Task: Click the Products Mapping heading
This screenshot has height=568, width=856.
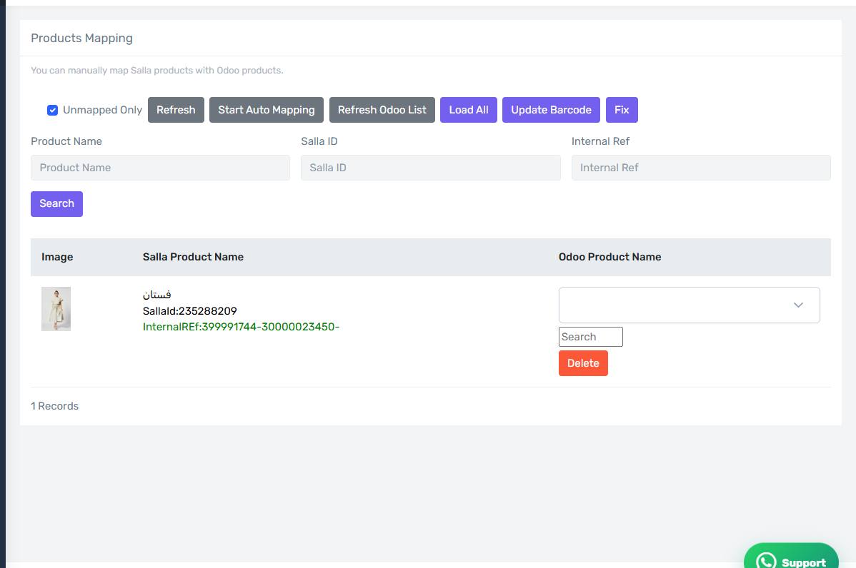Action: point(82,38)
